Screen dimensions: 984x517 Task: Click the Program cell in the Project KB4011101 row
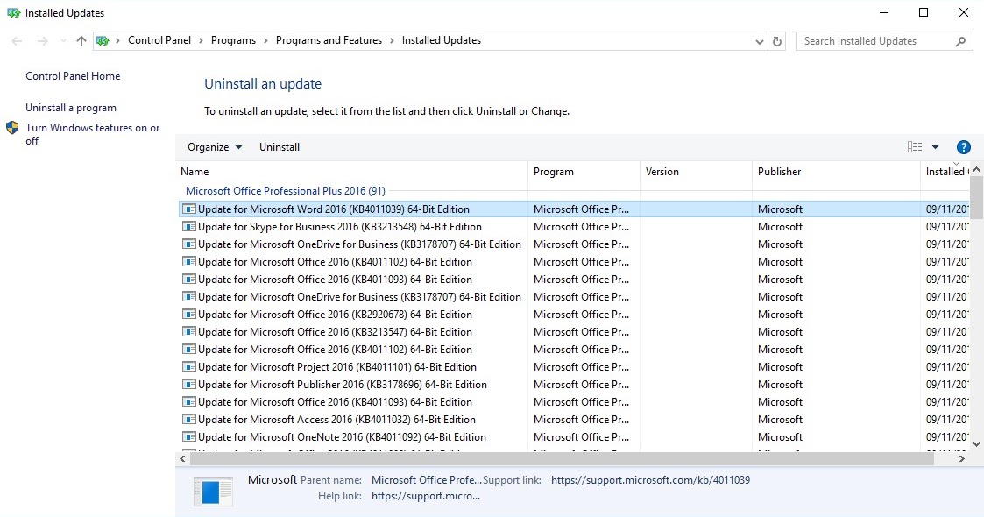(x=581, y=367)
